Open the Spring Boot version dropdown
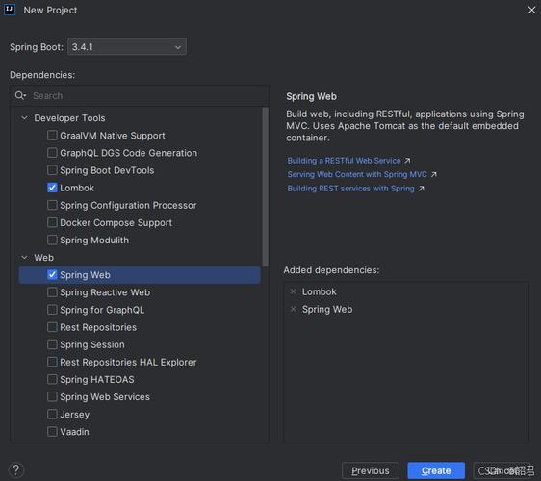The height and width of the screenshot is (481, 541). coord(127,47)
